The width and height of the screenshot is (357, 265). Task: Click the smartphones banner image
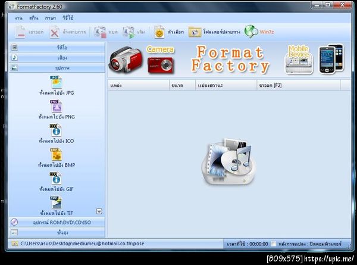click(331, 59)
